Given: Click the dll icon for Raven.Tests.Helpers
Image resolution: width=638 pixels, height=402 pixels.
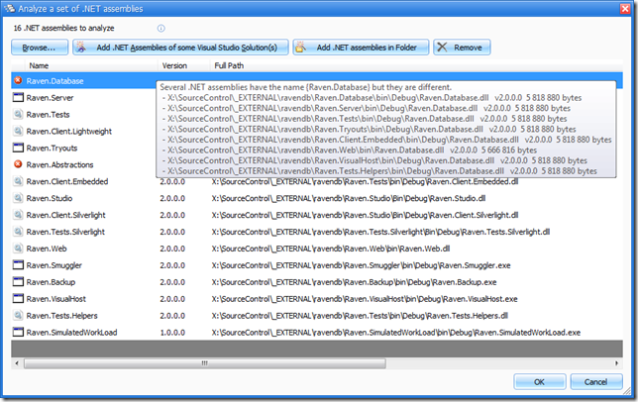Looking at the screenshot, I should pos(18,315).
